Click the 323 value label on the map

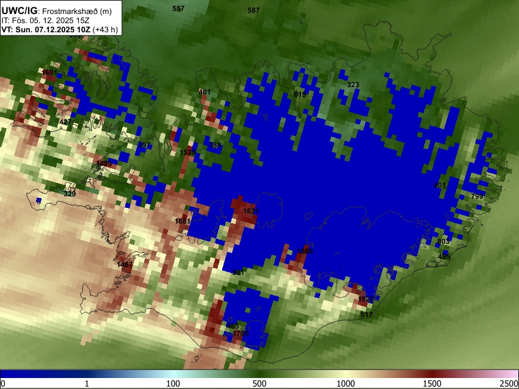click(x=353, y=85)
